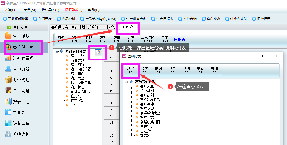This screenshot has width=287, height=145.
Task: Collapse 基础资料分类 tree in 基础分类 dialog
Action: 126,82
